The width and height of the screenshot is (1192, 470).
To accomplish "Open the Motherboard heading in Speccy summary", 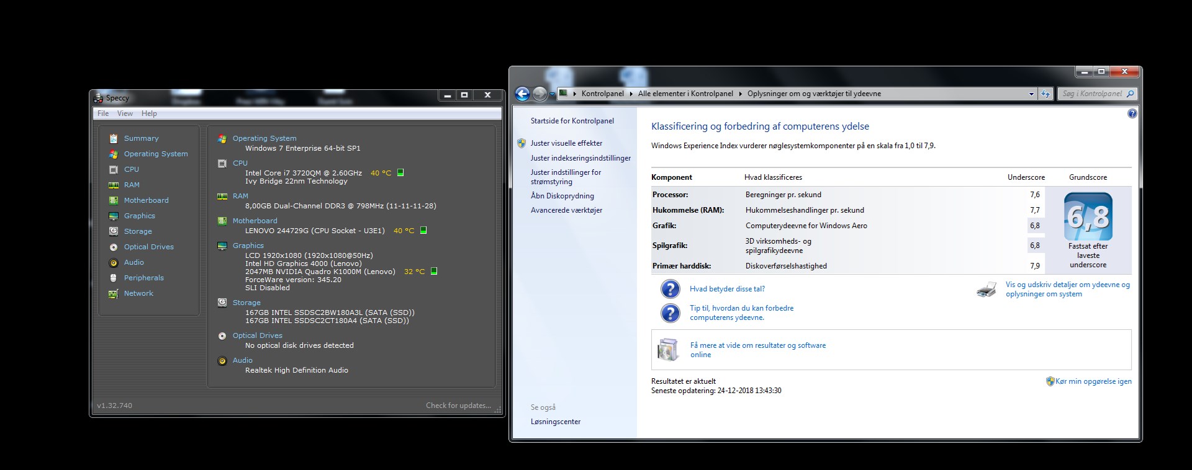I will [x=255, y=221].
